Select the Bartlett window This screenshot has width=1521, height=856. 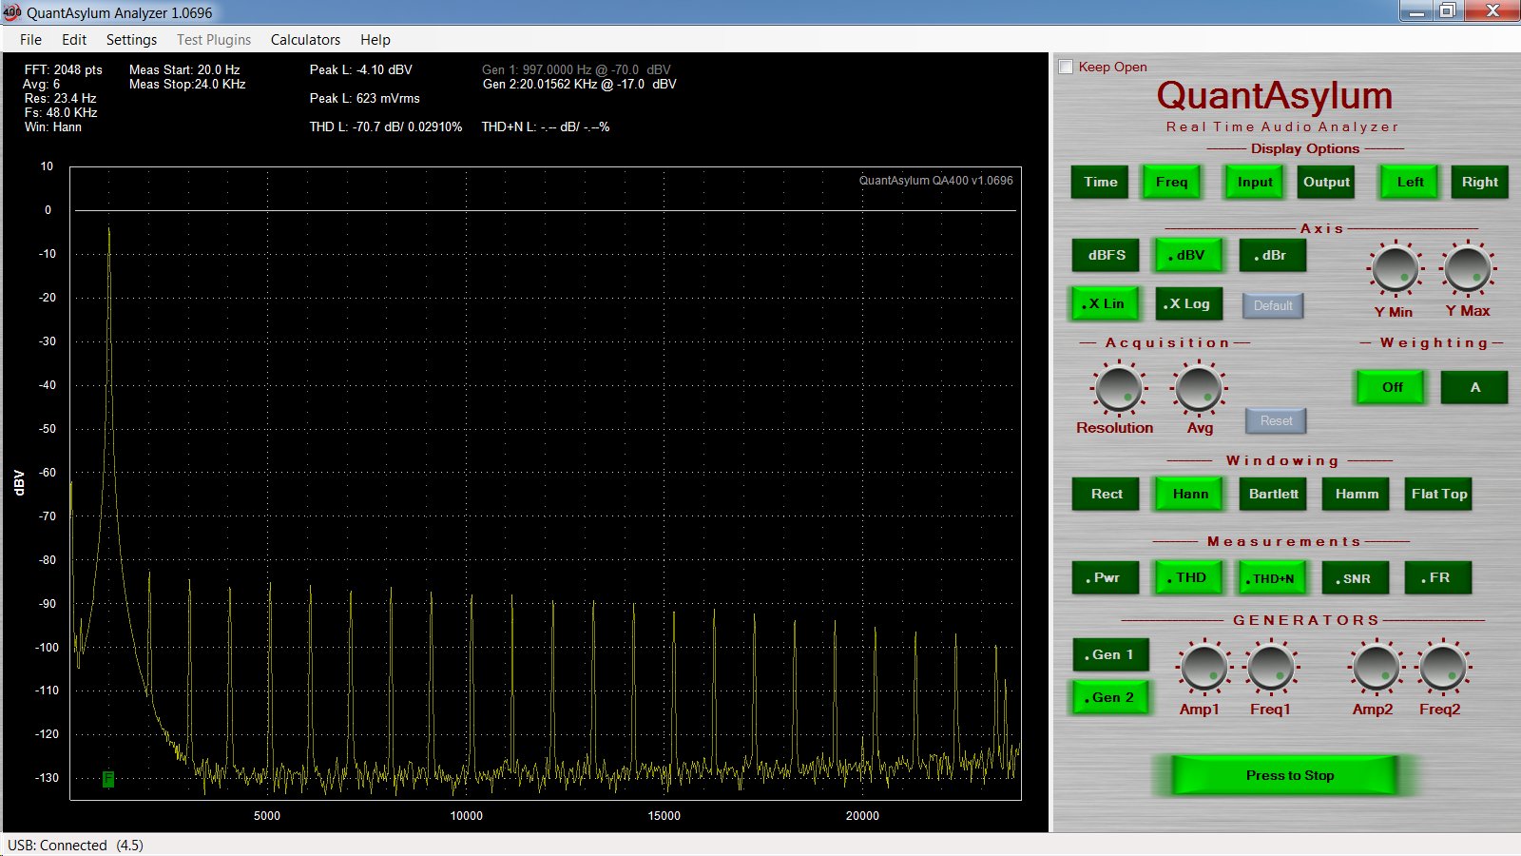tap(1273, 494)
